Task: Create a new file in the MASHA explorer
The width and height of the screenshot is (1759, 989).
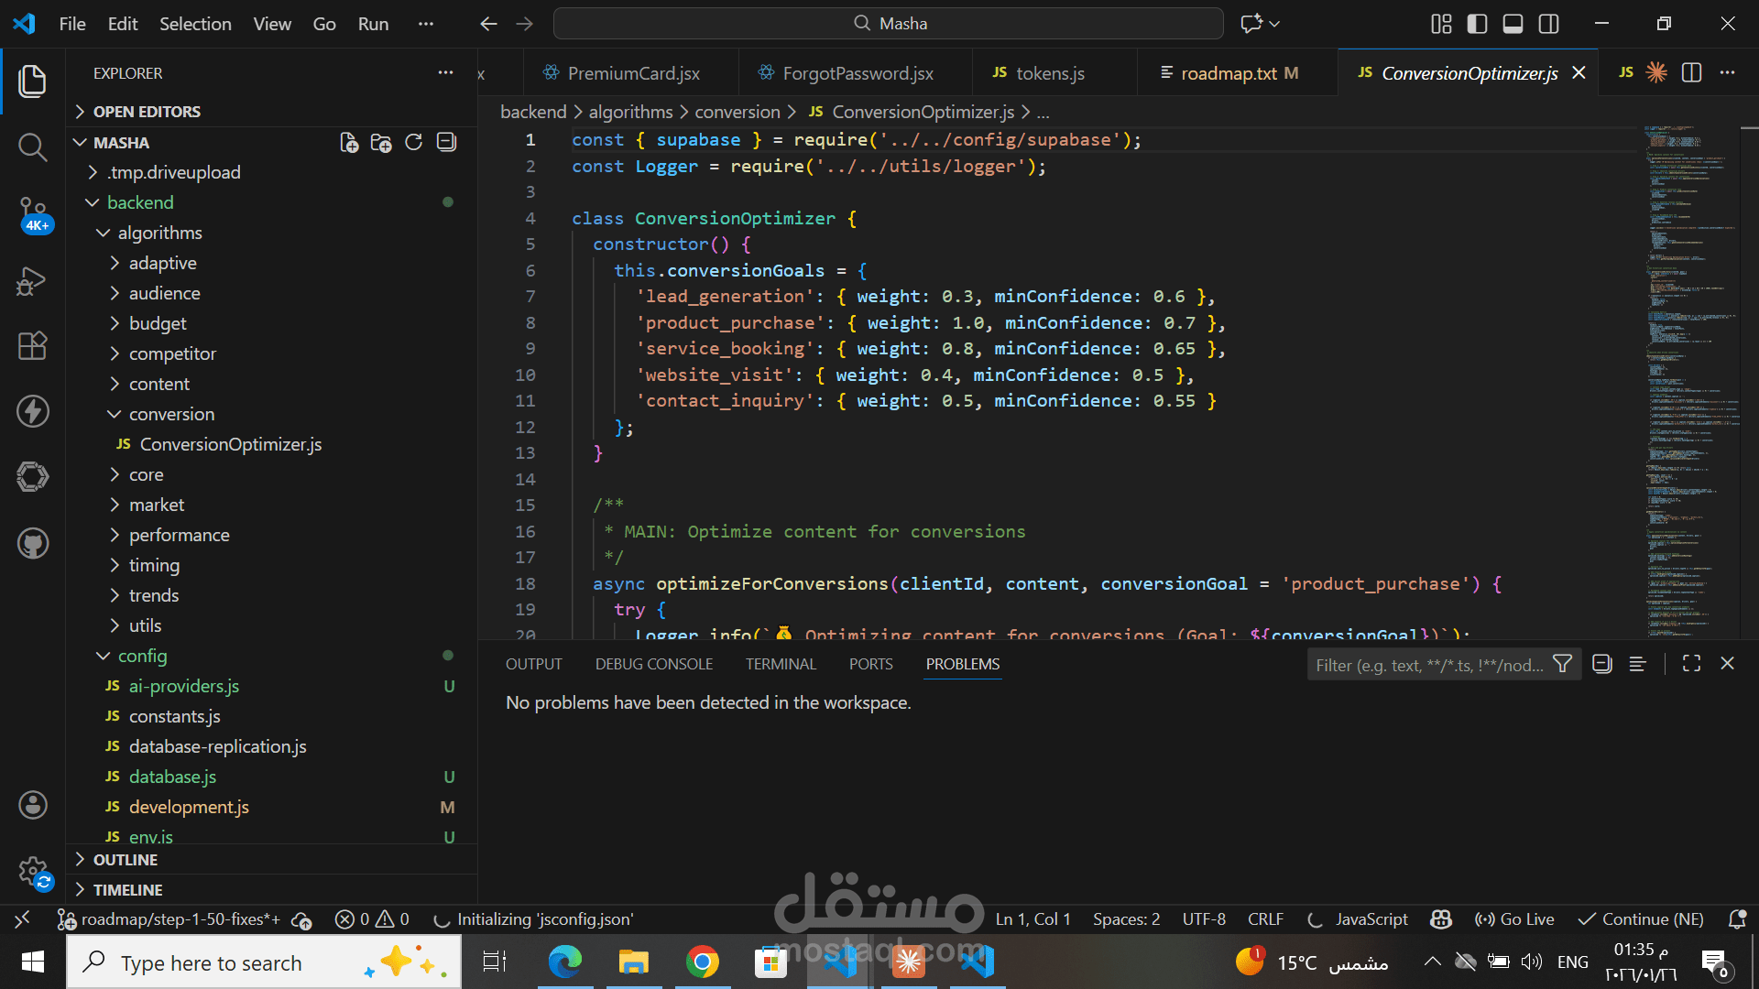Action: click(348, 142)
